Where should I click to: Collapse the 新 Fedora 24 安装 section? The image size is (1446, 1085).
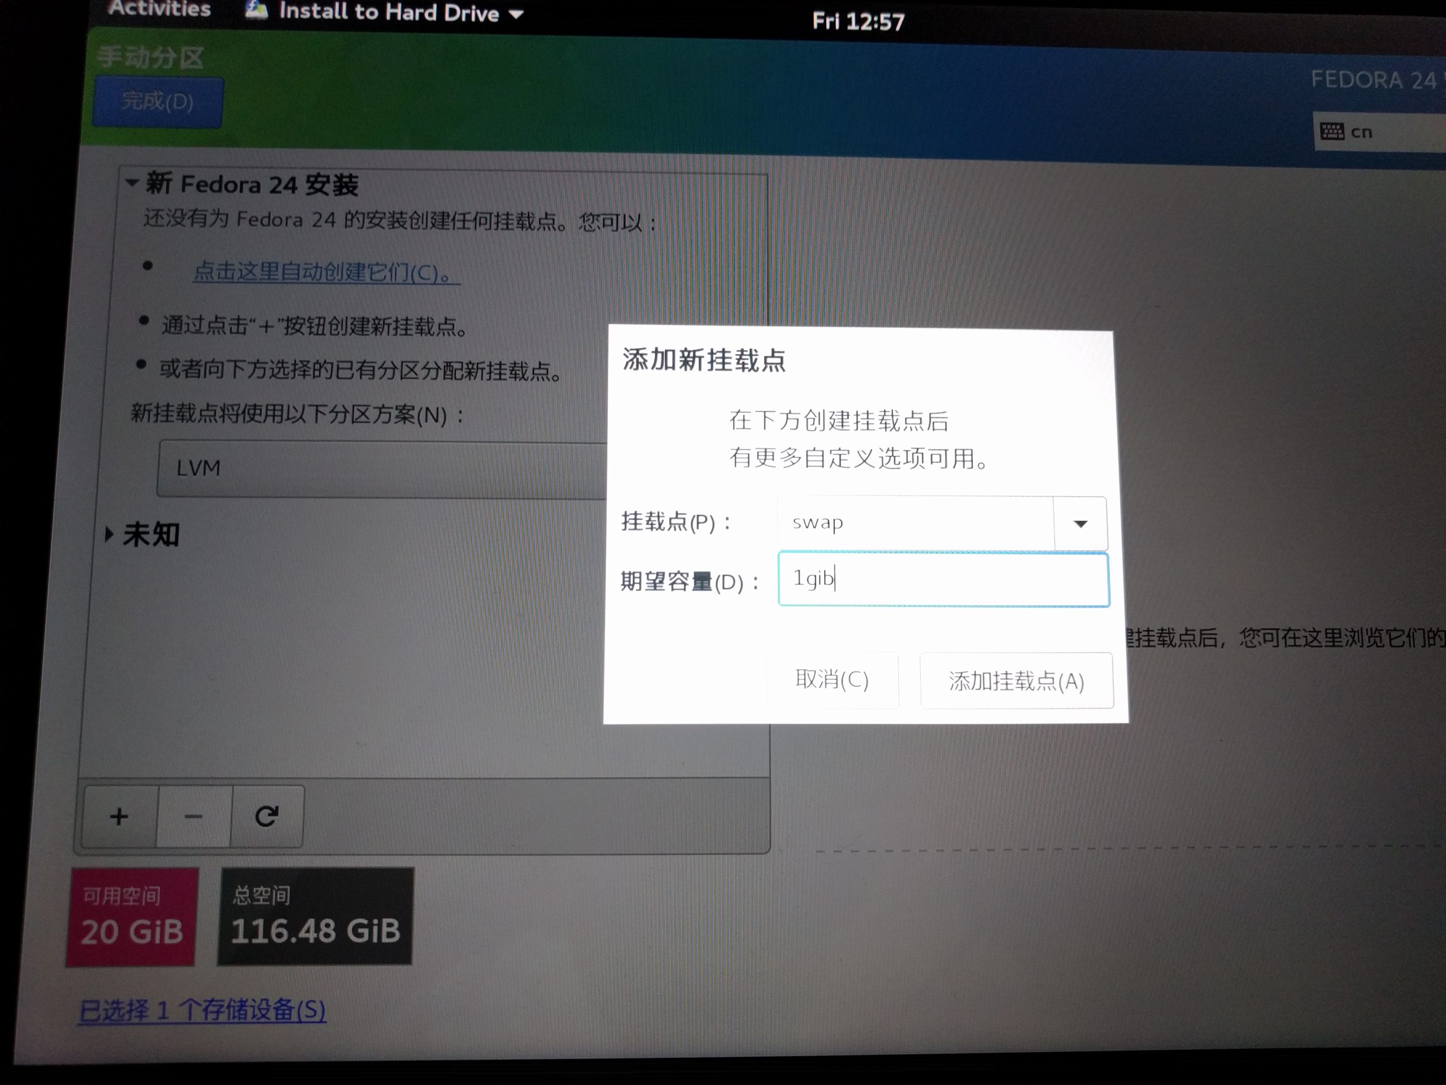[132, 183]
